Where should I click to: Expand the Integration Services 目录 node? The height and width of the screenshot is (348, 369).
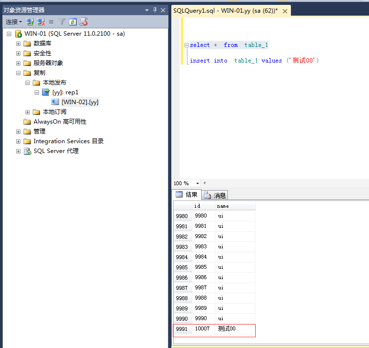18,141
